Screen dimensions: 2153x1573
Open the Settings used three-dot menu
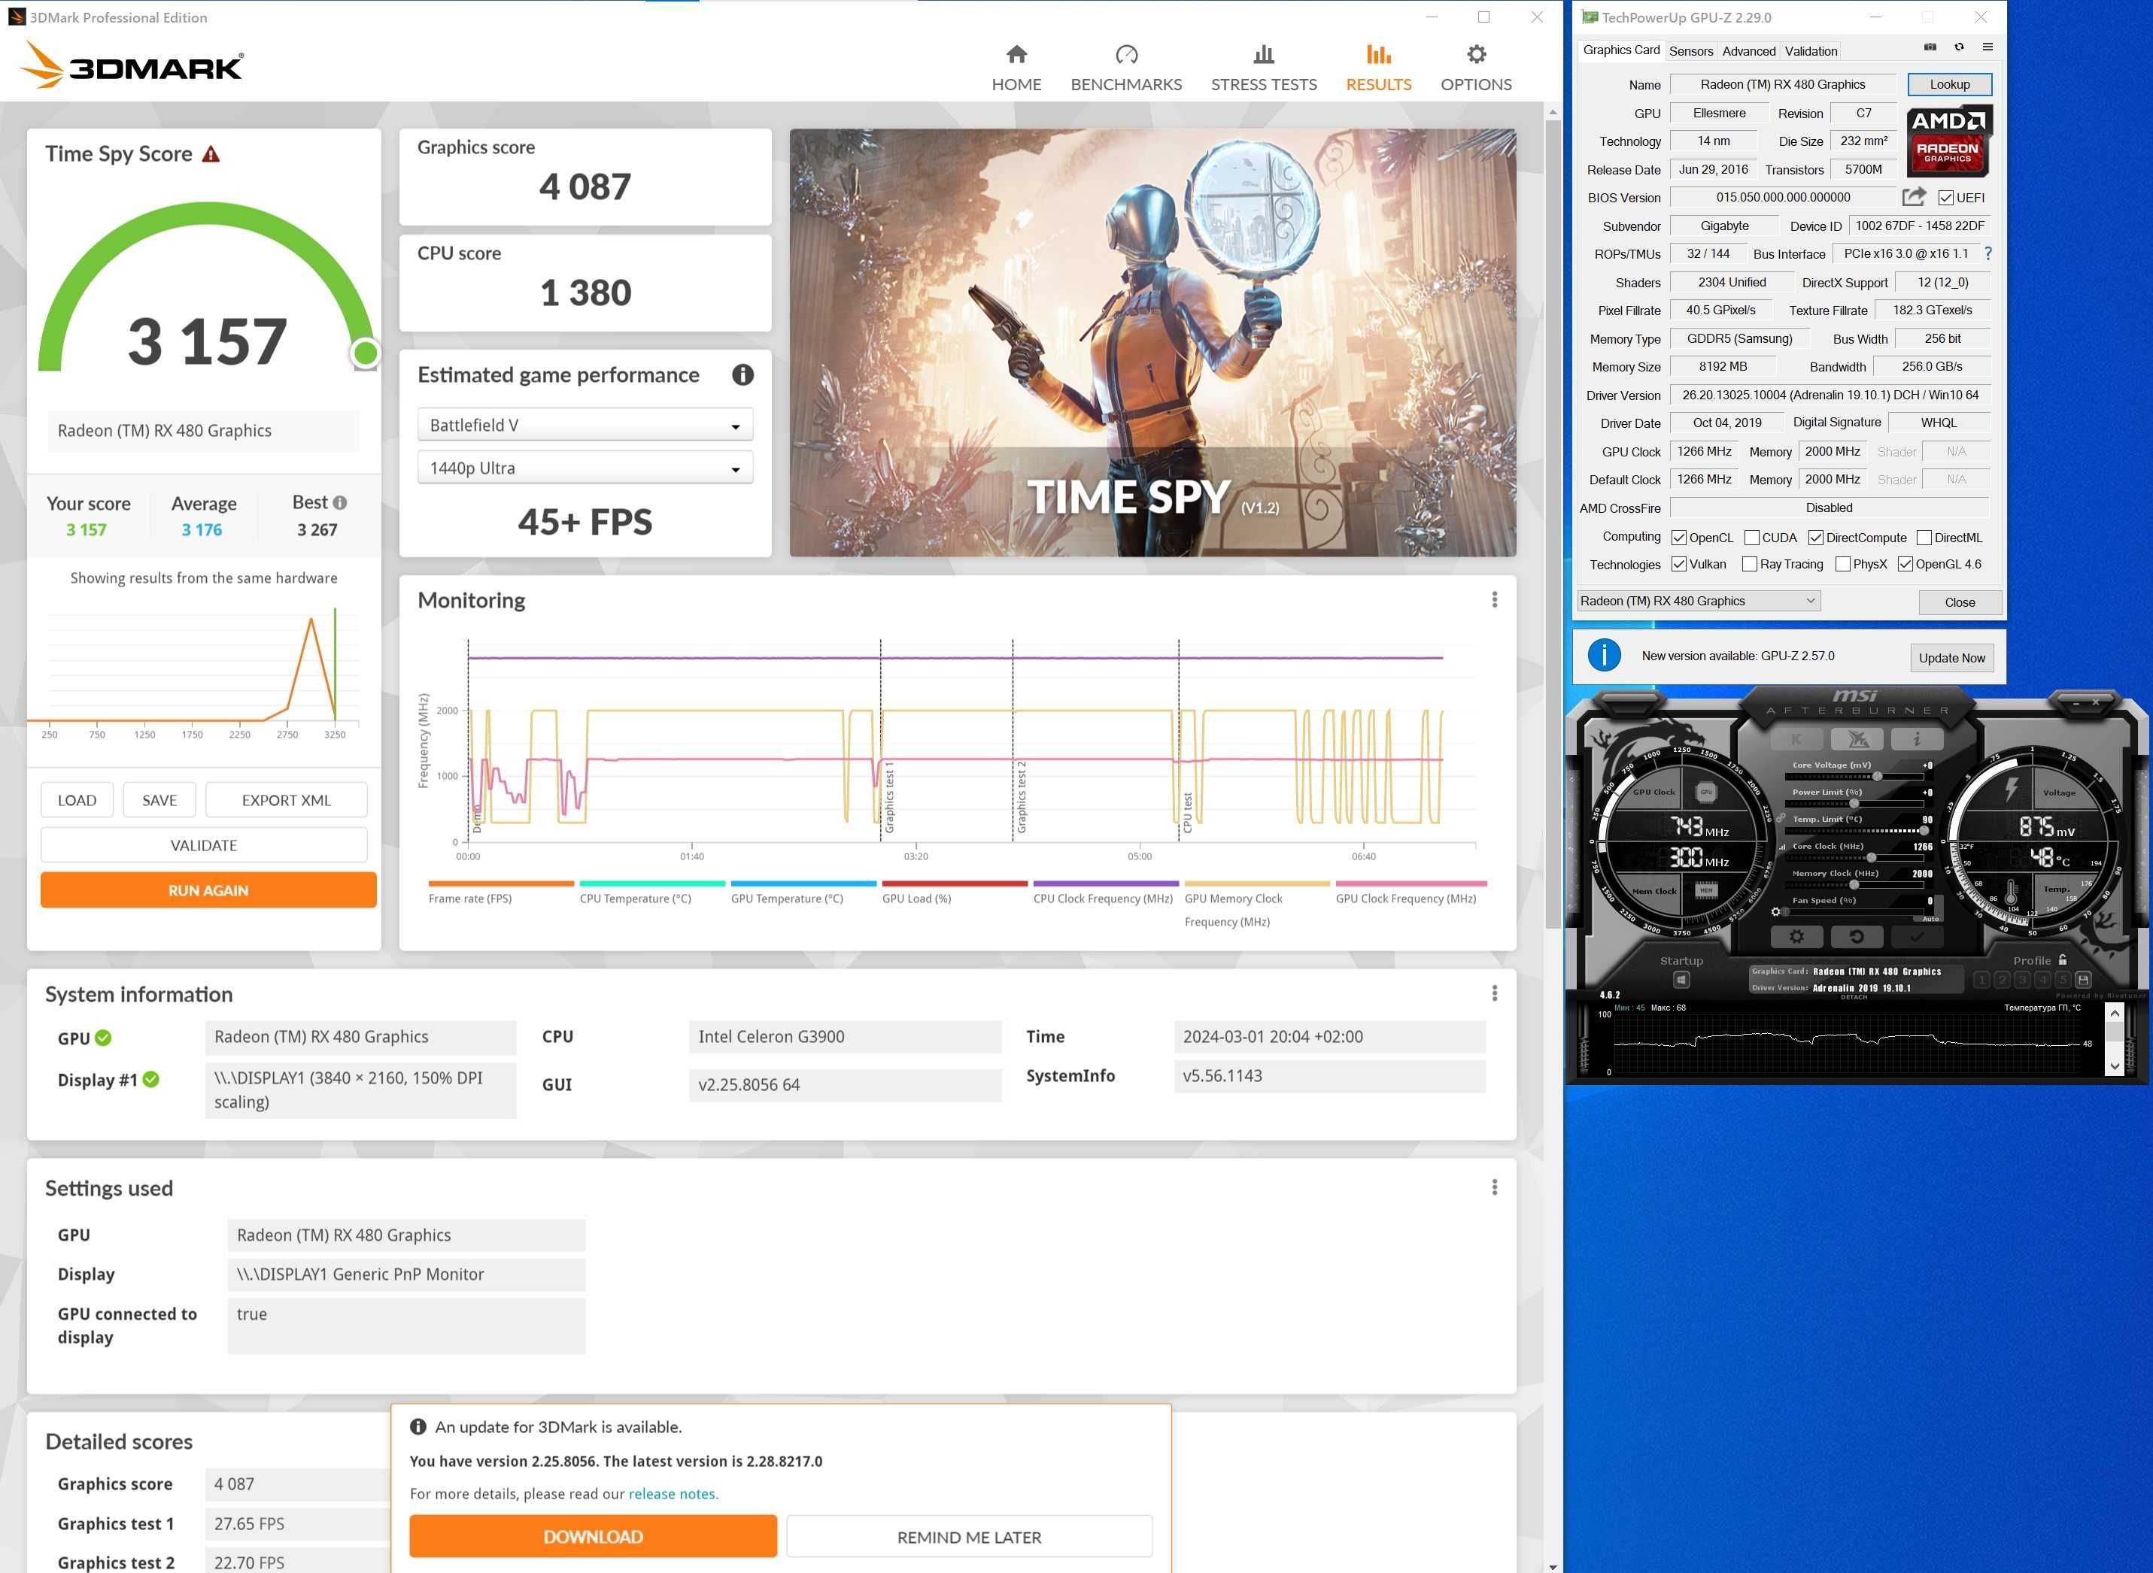tap(1494, 1187)
